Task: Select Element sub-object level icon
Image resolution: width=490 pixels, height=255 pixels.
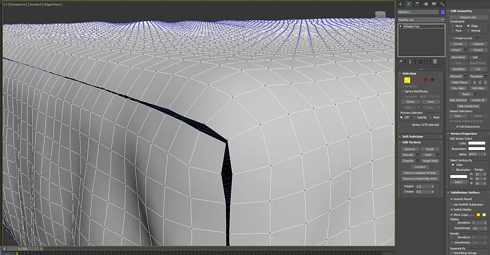Action: (x=432, y=80)
